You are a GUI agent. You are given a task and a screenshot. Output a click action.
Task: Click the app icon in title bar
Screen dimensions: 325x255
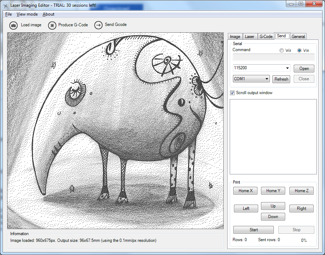(6, 6)
